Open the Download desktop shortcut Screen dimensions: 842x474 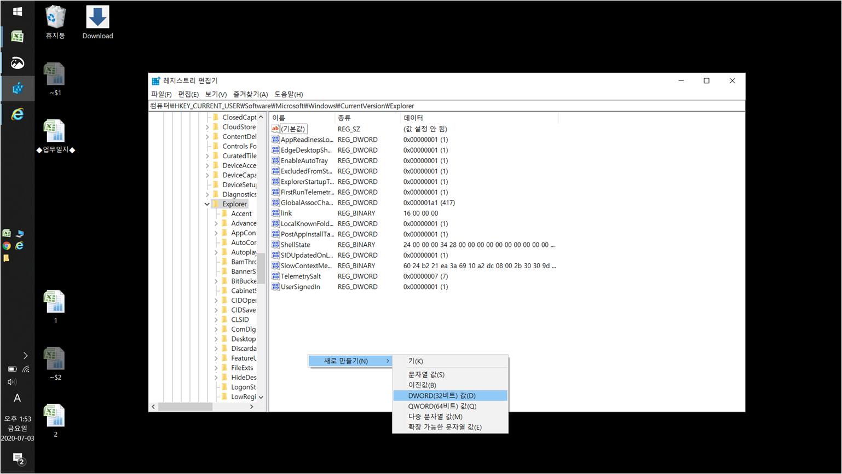pyautogui.click(x=97, y=22)
